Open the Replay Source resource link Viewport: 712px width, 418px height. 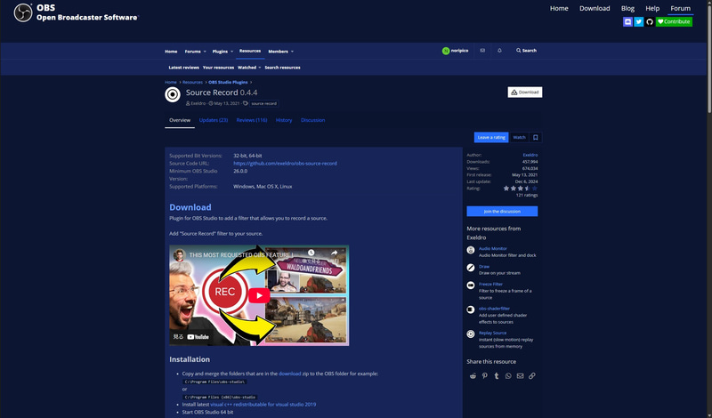tap(492, 334)
